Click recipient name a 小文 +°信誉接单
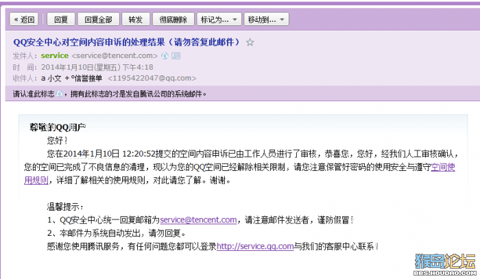The height and width of the screenshot is (279, 480). 71,79
